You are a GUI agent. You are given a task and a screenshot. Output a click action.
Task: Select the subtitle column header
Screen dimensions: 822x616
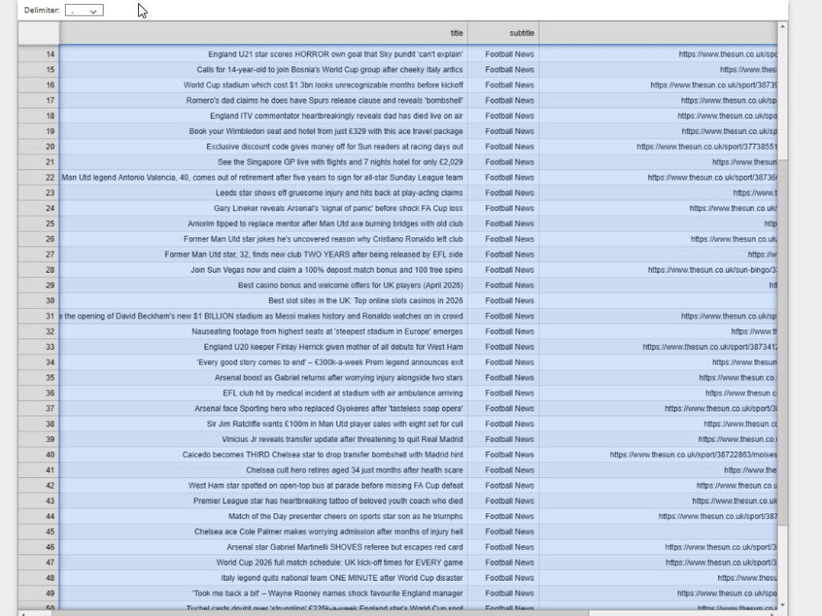[503, 33]
